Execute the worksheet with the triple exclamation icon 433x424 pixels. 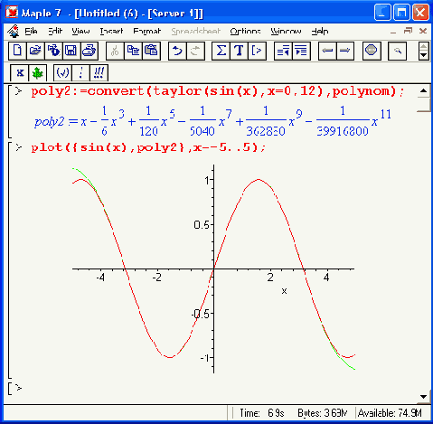pos(99,72)
